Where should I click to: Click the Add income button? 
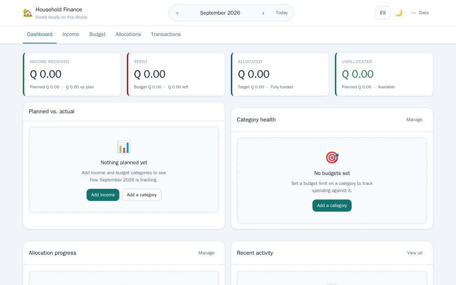point(103,195)
